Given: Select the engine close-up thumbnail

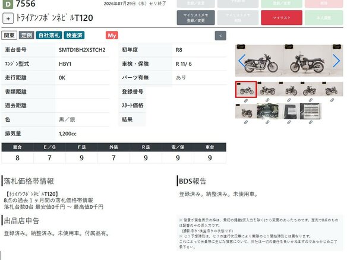Looking at the screenshot, I should coord(267,111).
